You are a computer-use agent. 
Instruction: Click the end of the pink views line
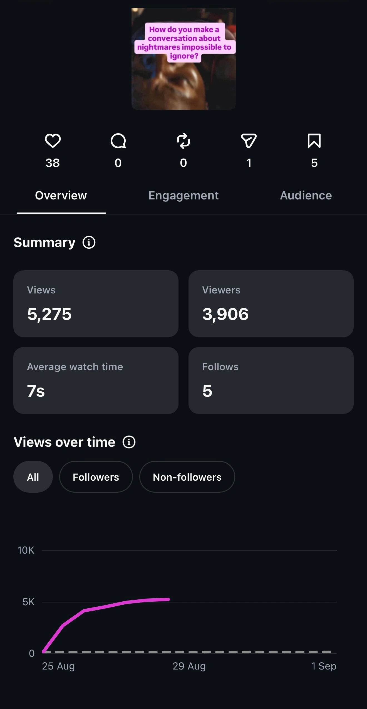[x=168, y=599]
